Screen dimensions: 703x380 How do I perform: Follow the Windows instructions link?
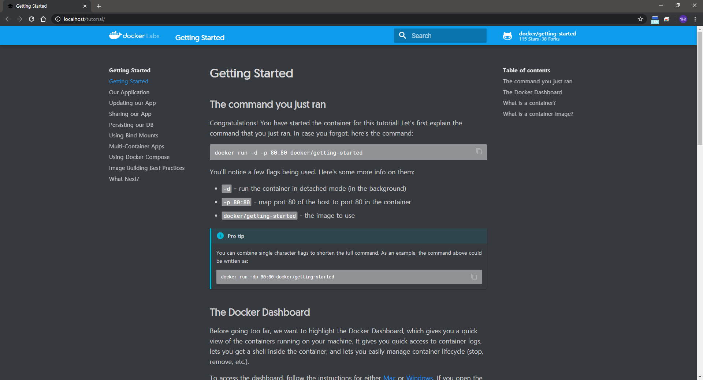coord(420,377)
